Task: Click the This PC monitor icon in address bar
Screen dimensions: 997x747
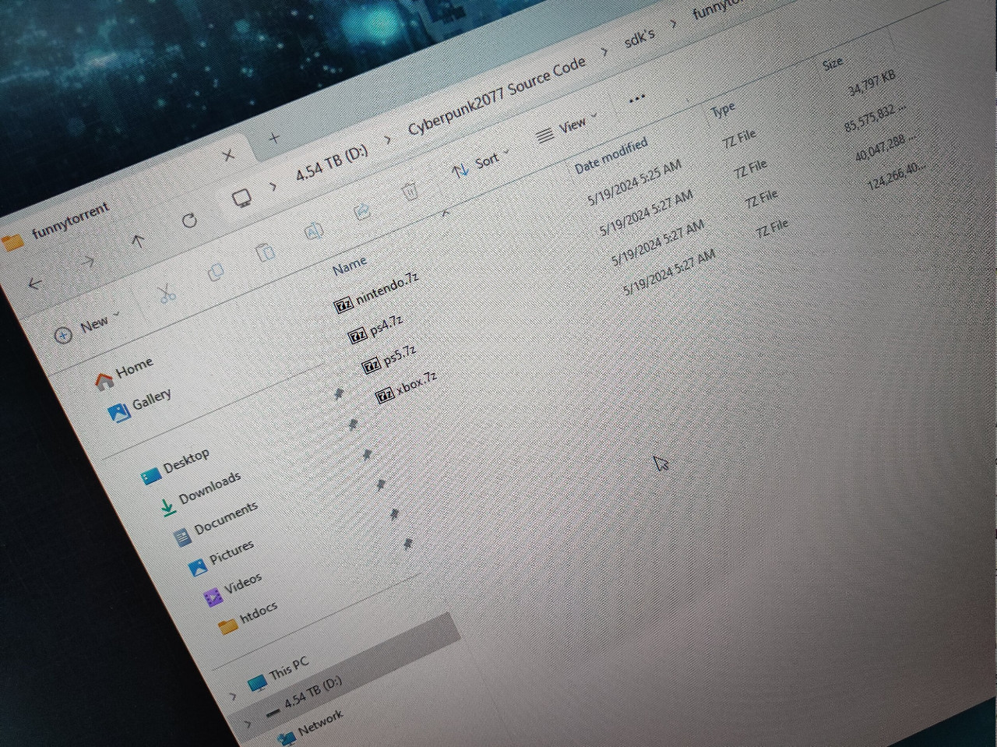Action: tap(242, 199)
